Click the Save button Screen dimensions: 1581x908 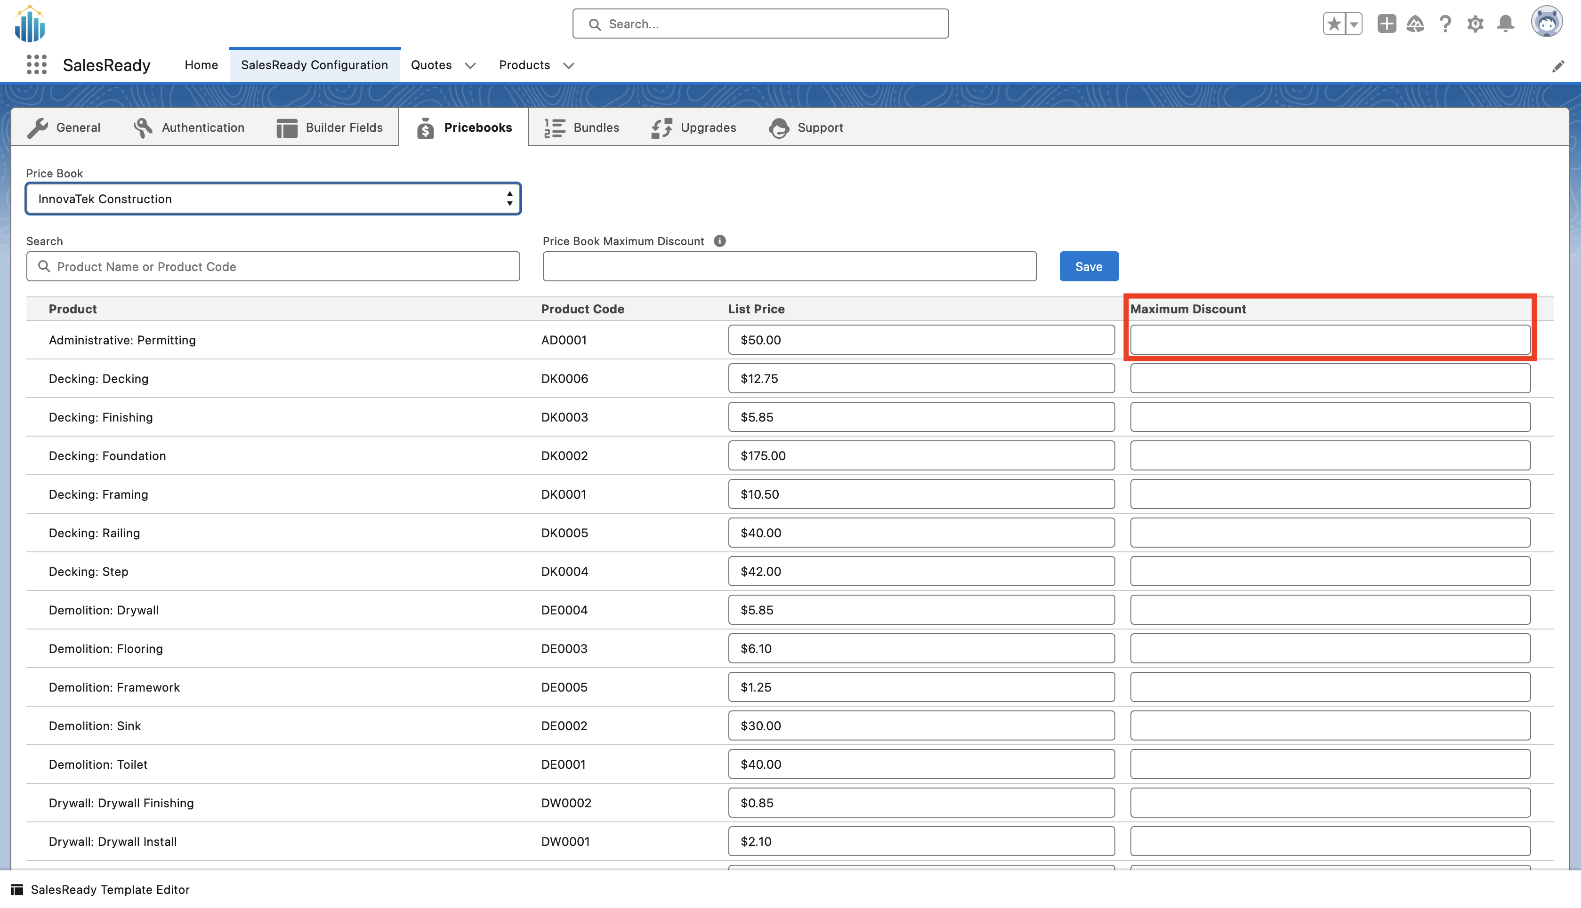tap(1088, 266)
